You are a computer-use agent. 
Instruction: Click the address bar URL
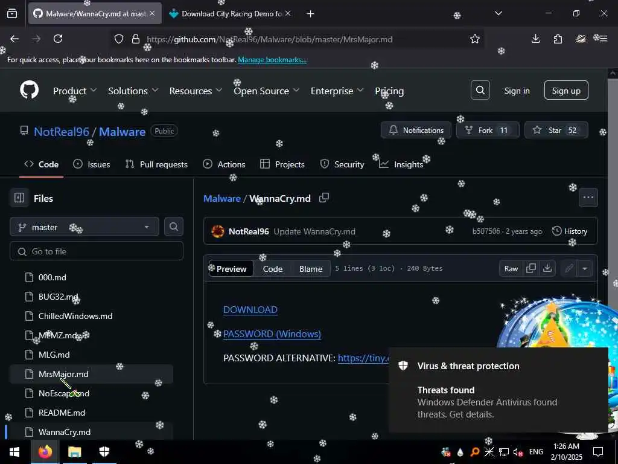point(269,39)
